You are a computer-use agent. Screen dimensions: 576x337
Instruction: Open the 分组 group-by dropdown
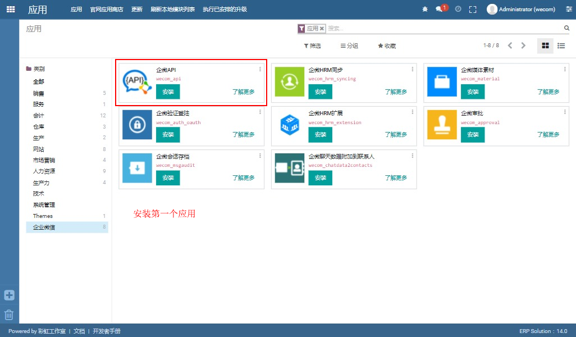[349, 45]
